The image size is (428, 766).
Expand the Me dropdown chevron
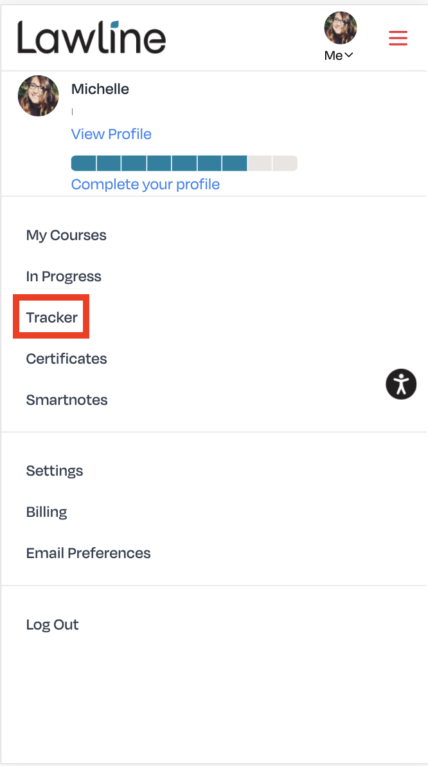[x=348, y=55]
